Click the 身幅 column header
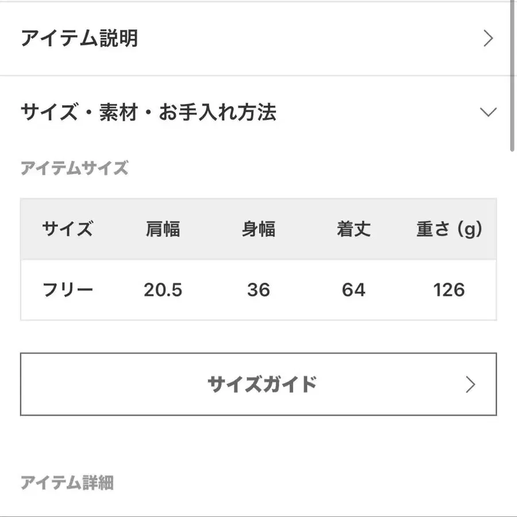 tap(258, 230)
